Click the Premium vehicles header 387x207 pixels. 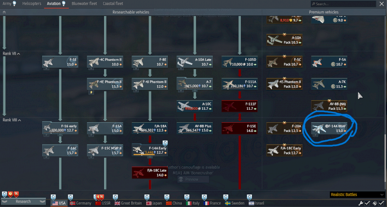[324, 12]
